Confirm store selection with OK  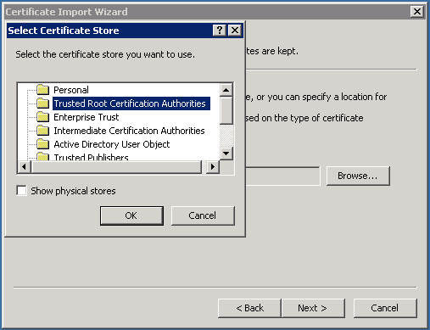point(131,215)
